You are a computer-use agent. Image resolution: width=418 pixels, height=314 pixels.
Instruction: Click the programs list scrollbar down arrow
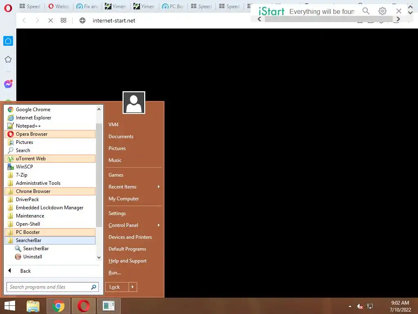coord(99,258)
